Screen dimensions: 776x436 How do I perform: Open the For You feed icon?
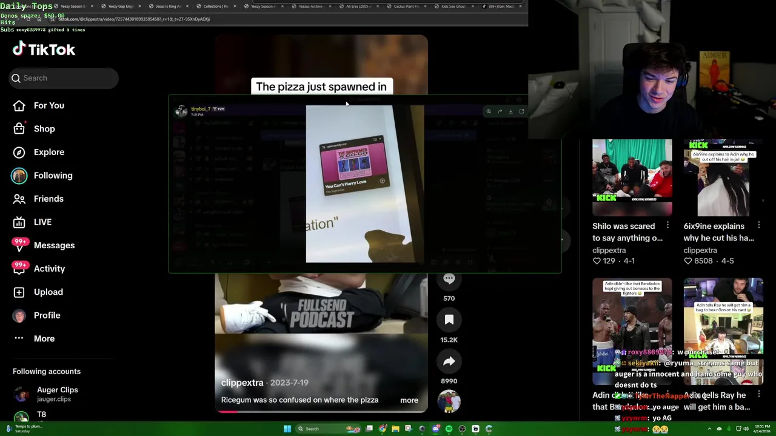pos(19,105)
